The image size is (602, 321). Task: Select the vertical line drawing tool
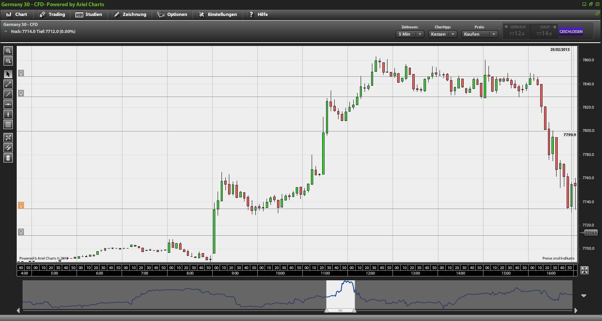click(8, 114)
